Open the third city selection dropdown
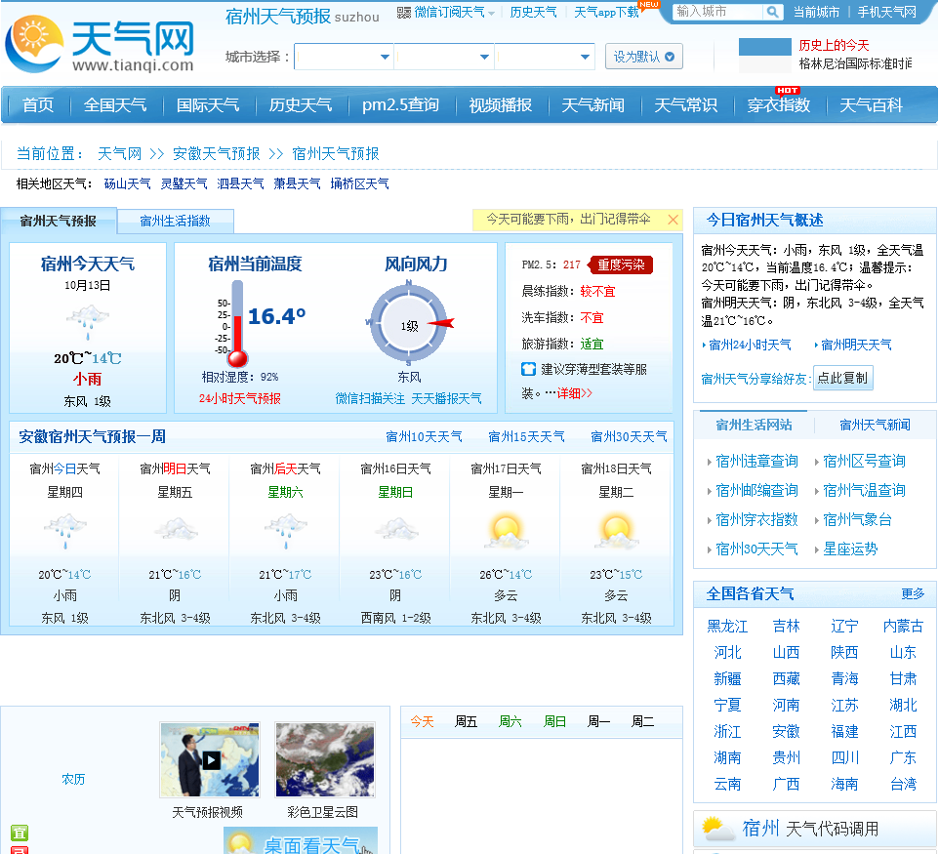Screen dimensions: 939x854 coord(545,57)
